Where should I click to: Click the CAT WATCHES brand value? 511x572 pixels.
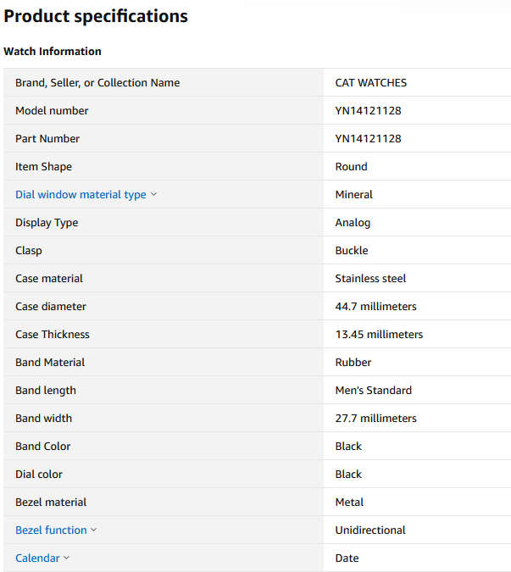point(370,83)
